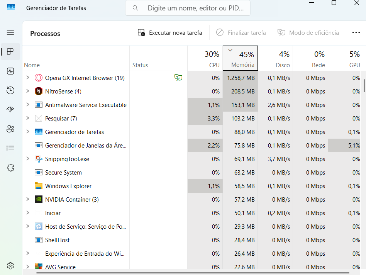Sort processes by the CPU column
This screenshot has height=275, width=366.
tap(205, 59)
